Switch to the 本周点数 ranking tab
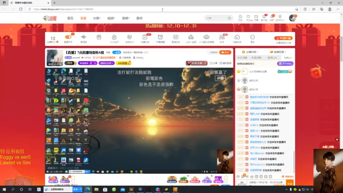 pyautogui.click(x=256, y=58)
